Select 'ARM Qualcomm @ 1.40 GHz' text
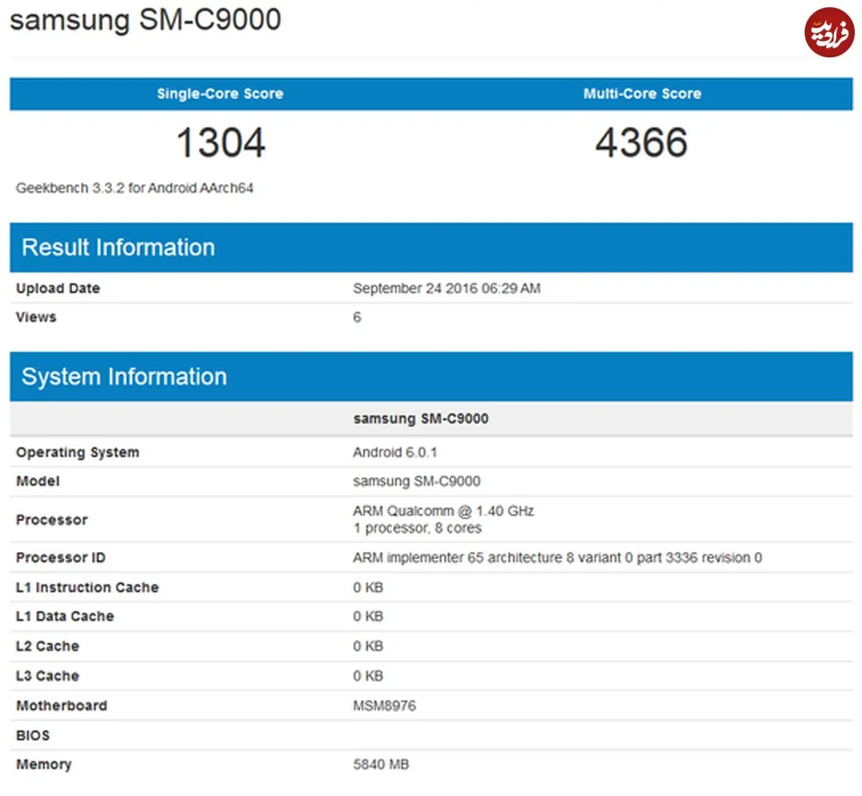This screenshot has height=796, width=862. click(x=443, y=511)
